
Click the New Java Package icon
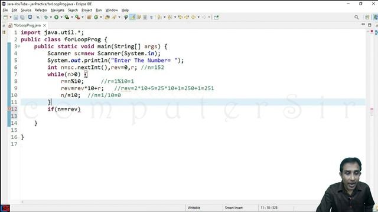tap(89, 17)
